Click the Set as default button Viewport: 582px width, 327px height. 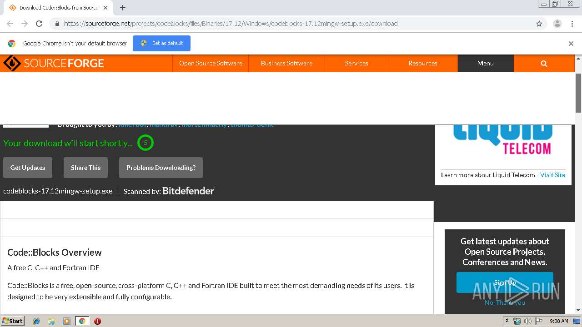click(161, 43)
